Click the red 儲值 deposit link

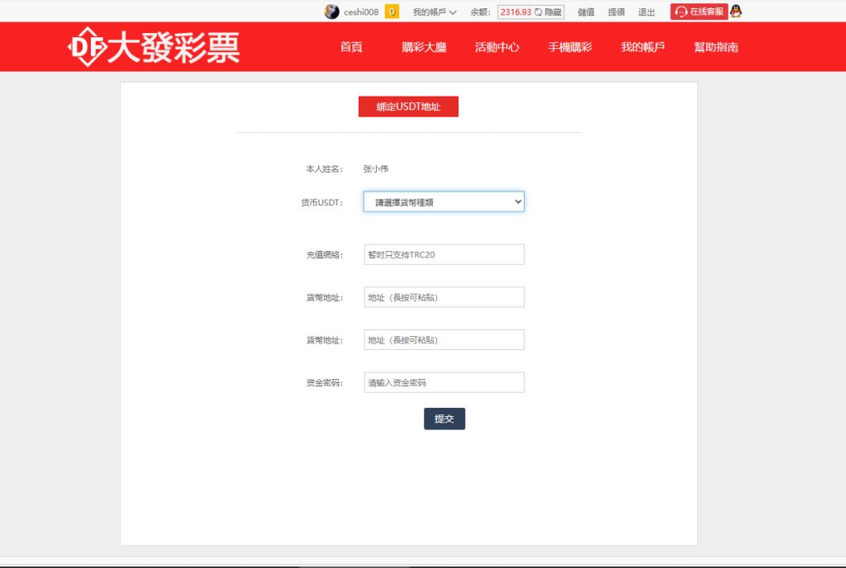(587, 12)
